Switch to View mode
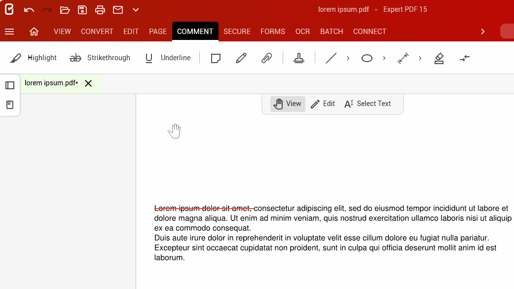This screenshot has width=514, height=289. [288, 104]
